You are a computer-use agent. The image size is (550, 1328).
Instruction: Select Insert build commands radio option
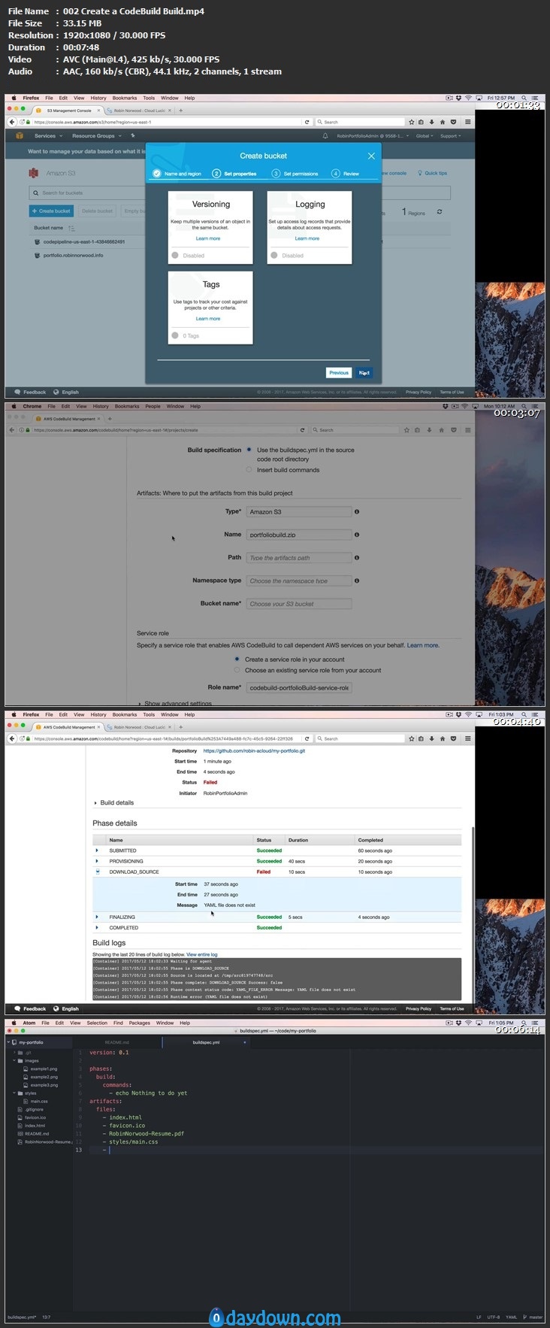[x=249, y=470]
